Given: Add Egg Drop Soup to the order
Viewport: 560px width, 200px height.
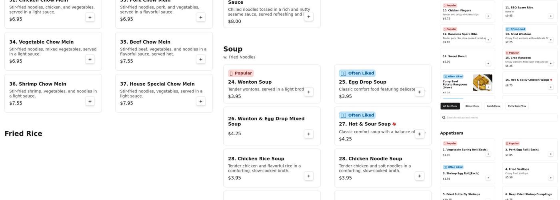Looking at the screenshot, I should [x=419, y=92].
